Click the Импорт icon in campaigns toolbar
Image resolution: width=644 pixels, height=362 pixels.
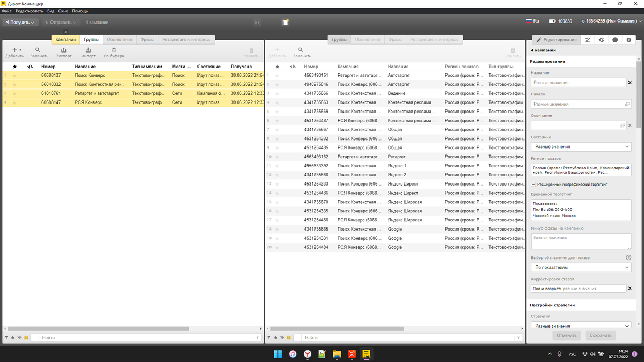coord(89,50)
